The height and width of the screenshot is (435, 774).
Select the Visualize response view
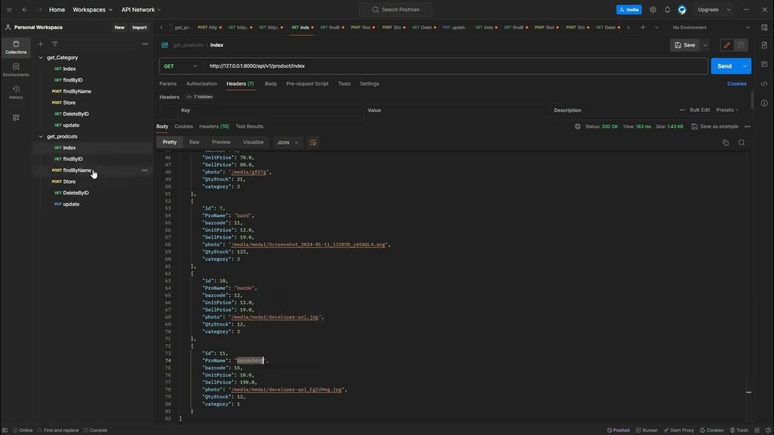(253, 142)
